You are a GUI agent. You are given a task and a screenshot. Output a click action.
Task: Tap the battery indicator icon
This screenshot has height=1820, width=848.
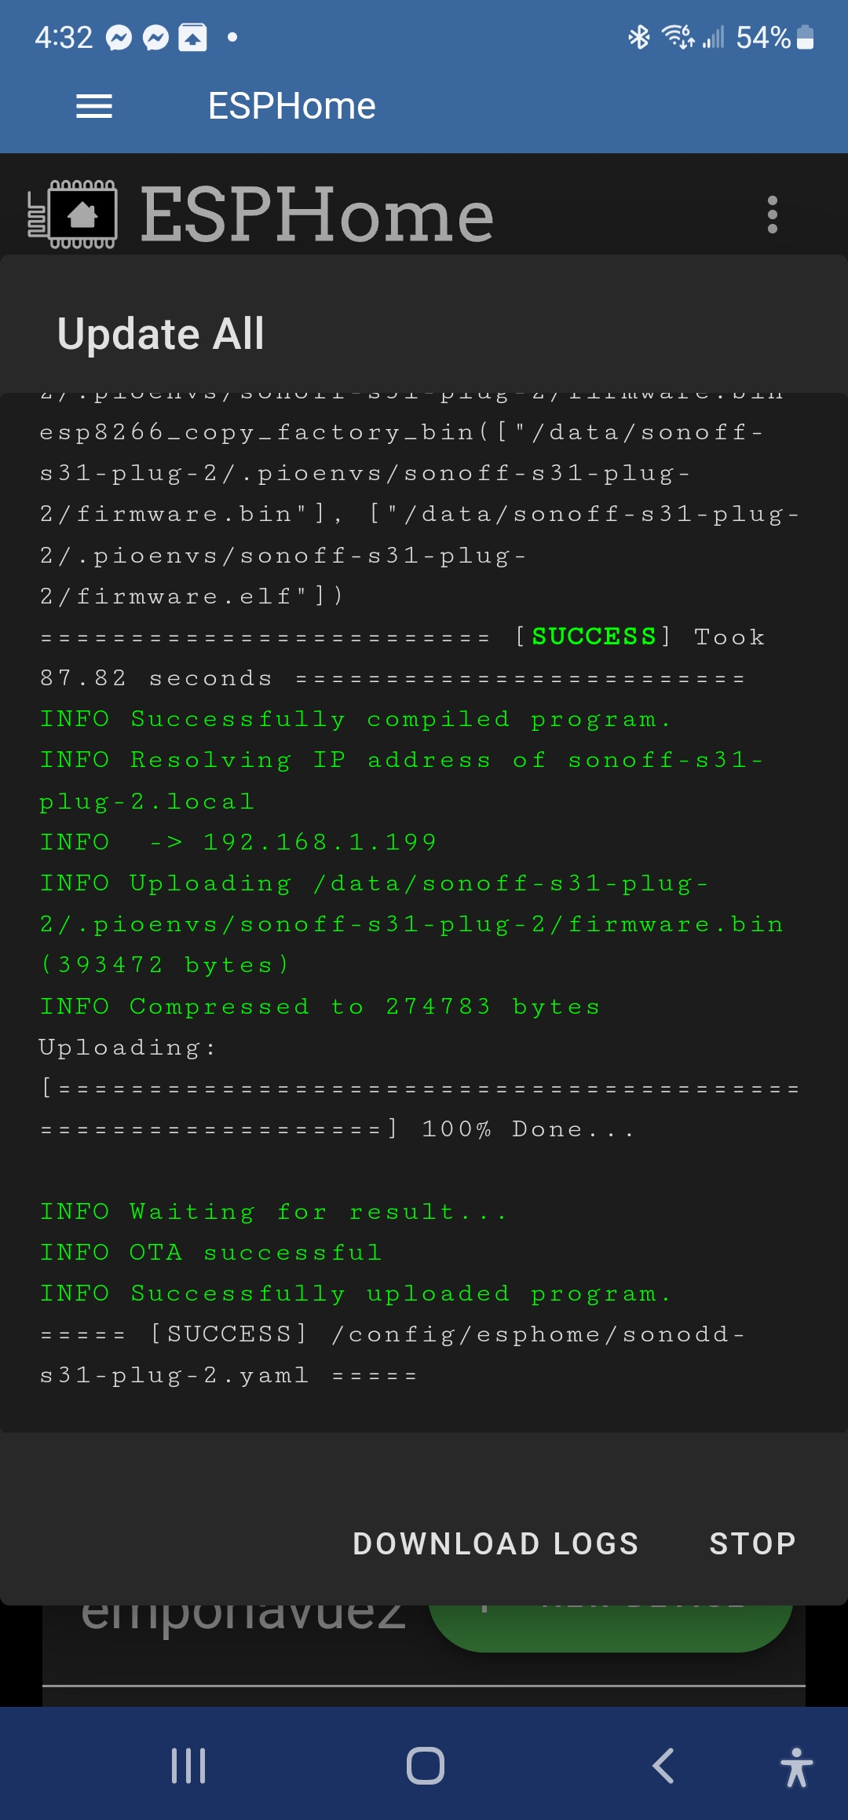(804, 36)
